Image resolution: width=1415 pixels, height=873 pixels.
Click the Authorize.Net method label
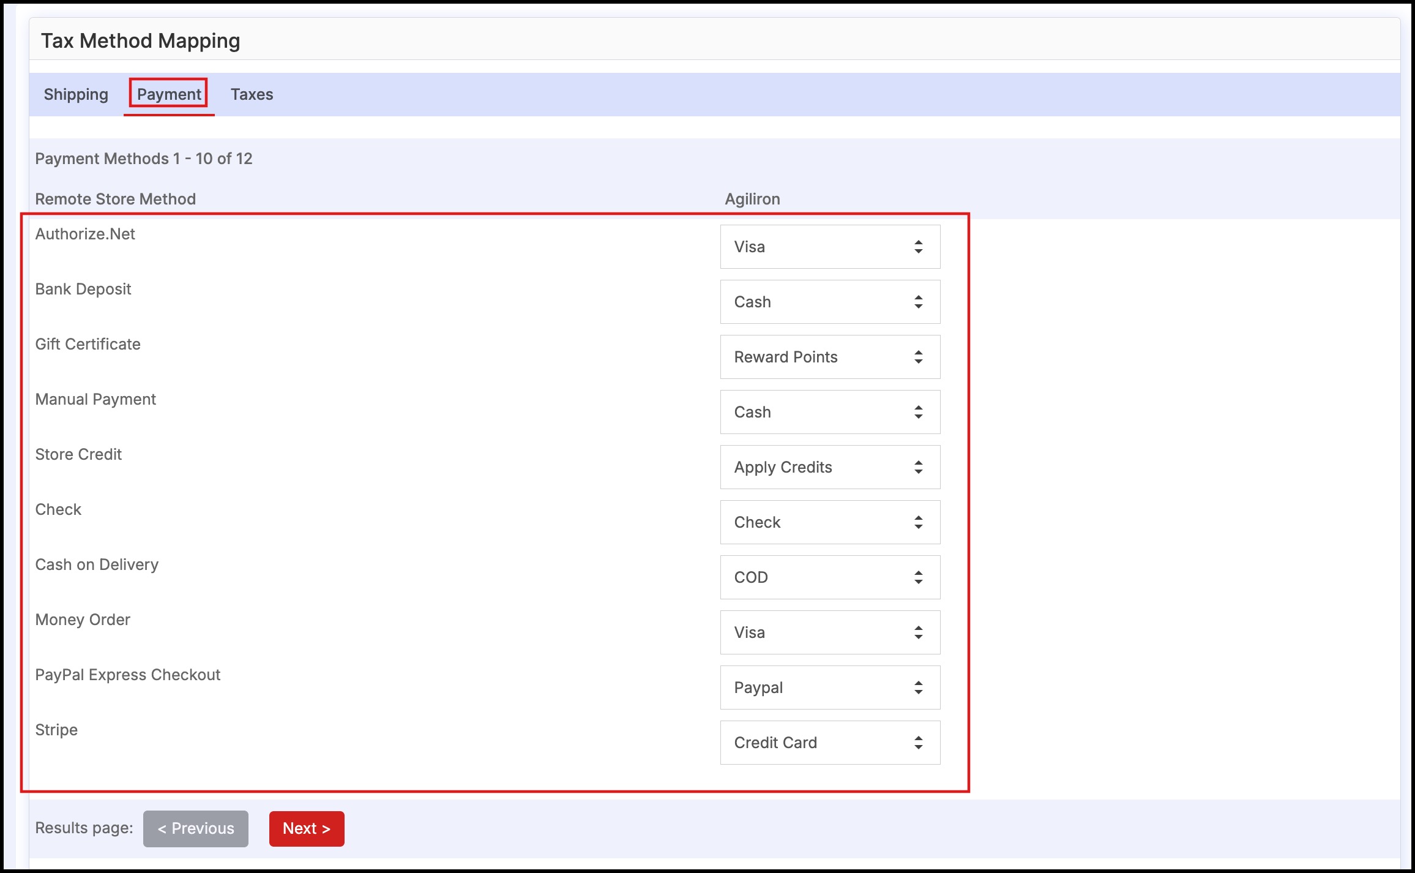click(x=85, y=234)
